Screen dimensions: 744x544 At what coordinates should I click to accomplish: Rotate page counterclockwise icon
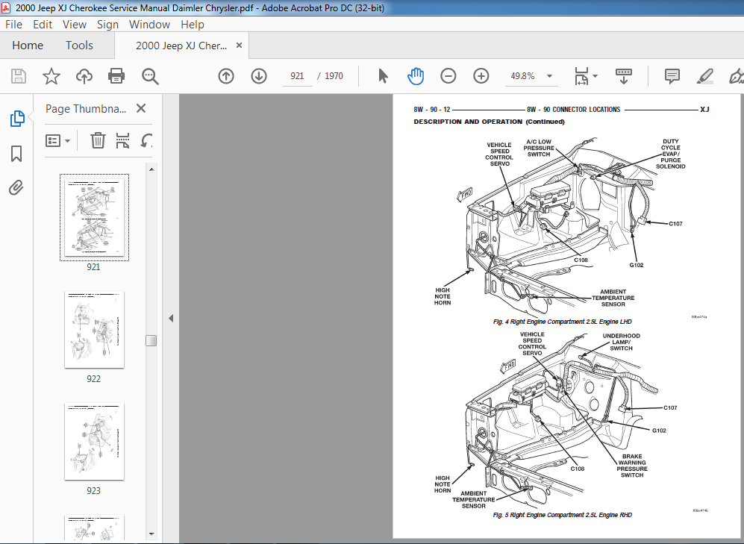(x=146, y=140)
